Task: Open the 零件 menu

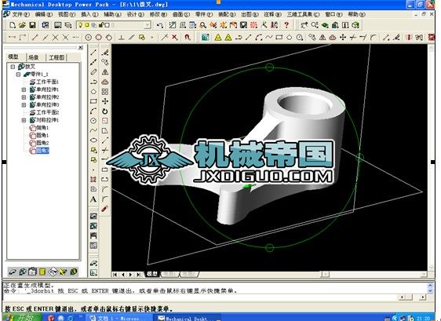Action: click(204, 14)
